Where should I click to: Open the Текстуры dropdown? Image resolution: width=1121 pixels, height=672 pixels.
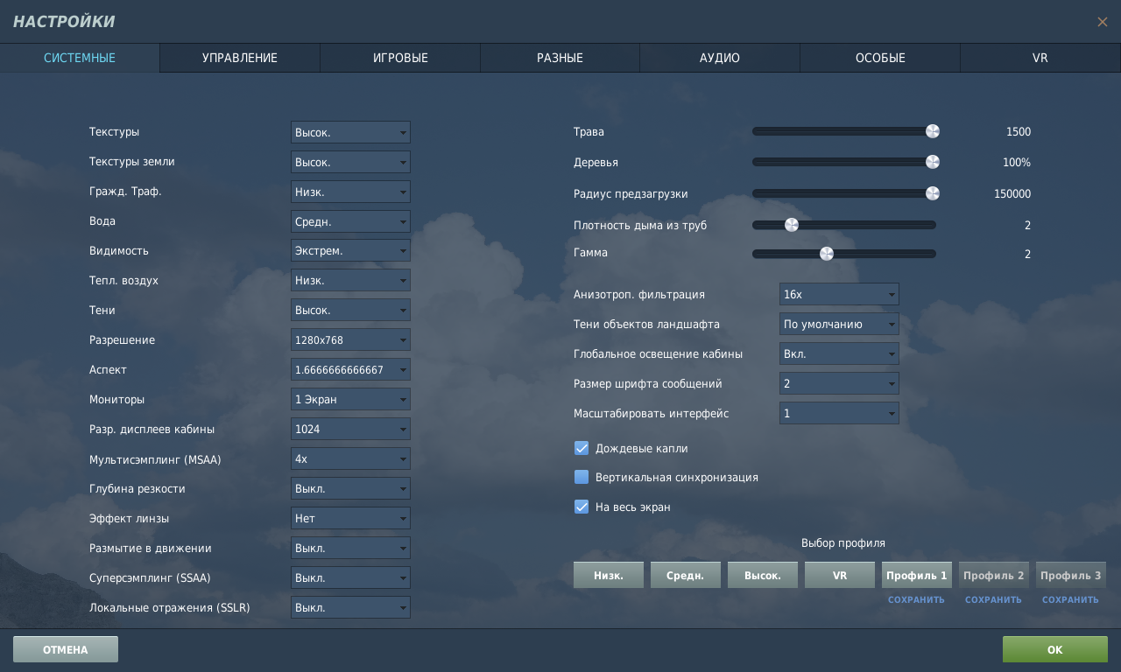point(350,132)
